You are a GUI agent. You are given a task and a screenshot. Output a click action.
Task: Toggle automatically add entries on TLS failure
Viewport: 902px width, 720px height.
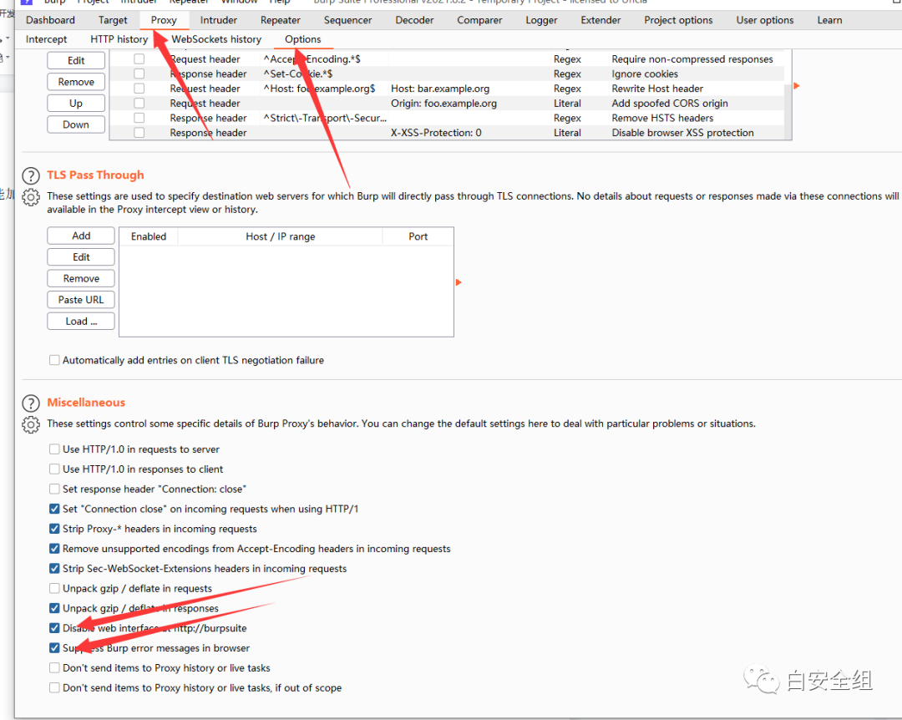[54, 360]
